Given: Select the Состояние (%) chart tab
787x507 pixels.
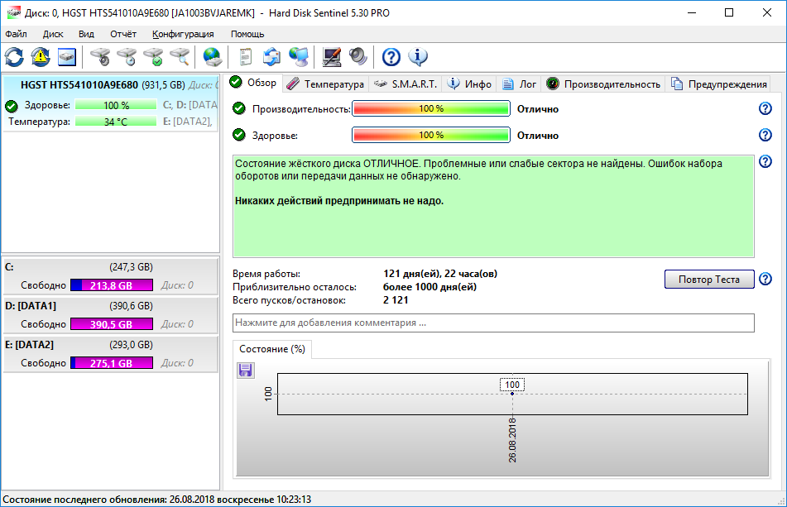Looking at the screenshot, I should point(272,349).
